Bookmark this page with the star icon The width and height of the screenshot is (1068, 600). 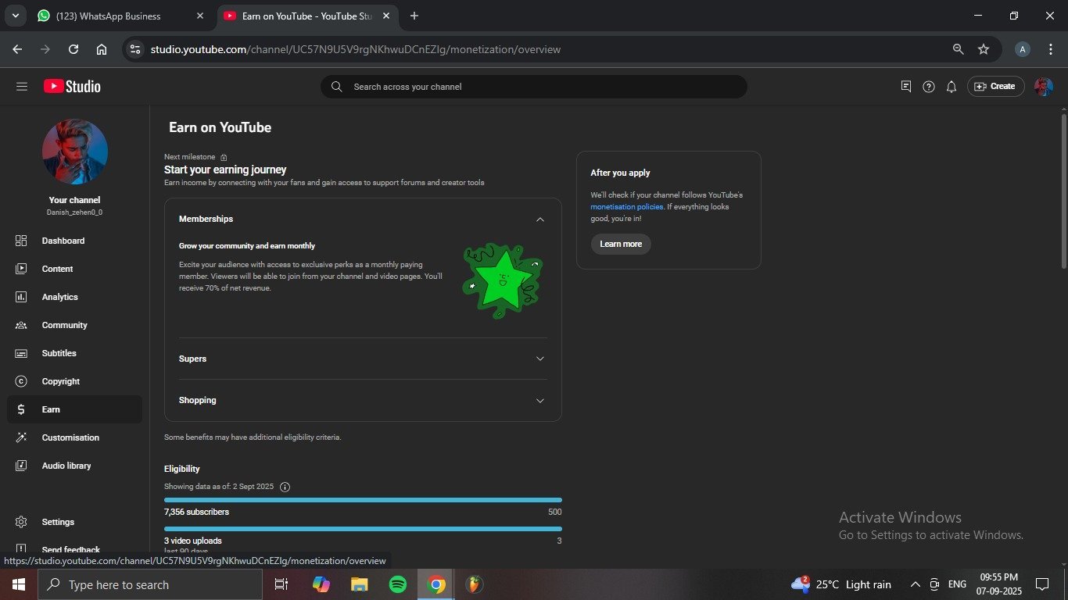pyautogui.click(x=984, y=49)
